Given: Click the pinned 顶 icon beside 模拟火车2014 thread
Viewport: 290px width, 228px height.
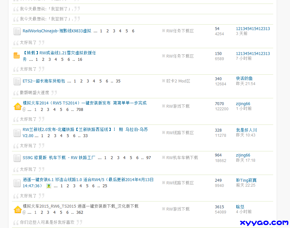Looking at the screenshot, I should [x=17, y=106].
